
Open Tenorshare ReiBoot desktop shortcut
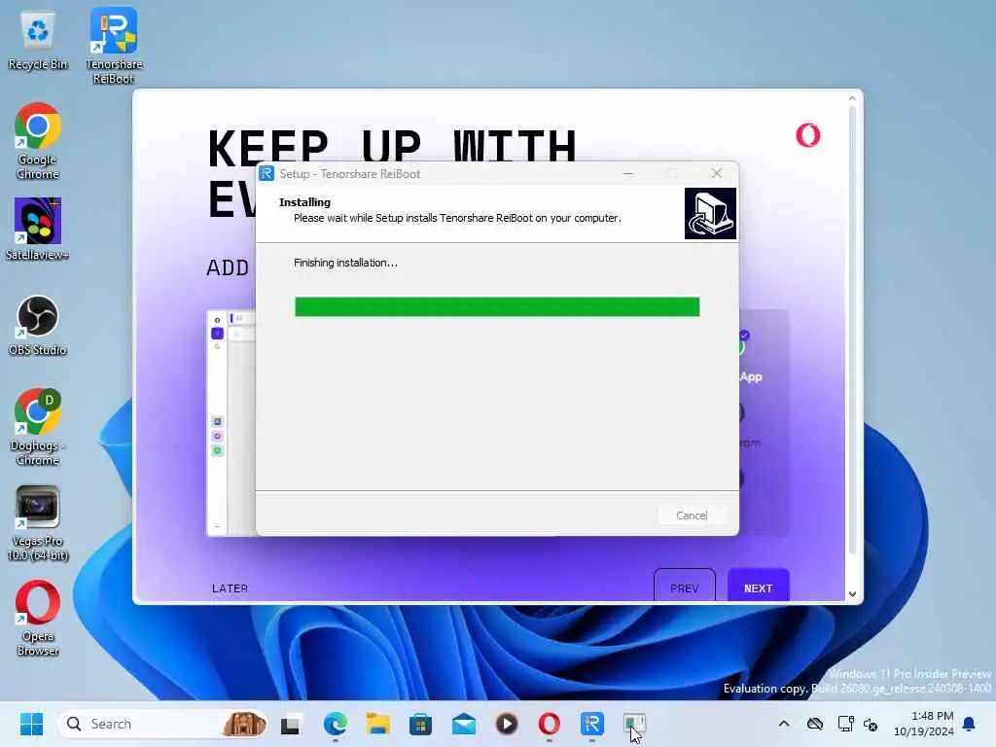click(114, 46)
